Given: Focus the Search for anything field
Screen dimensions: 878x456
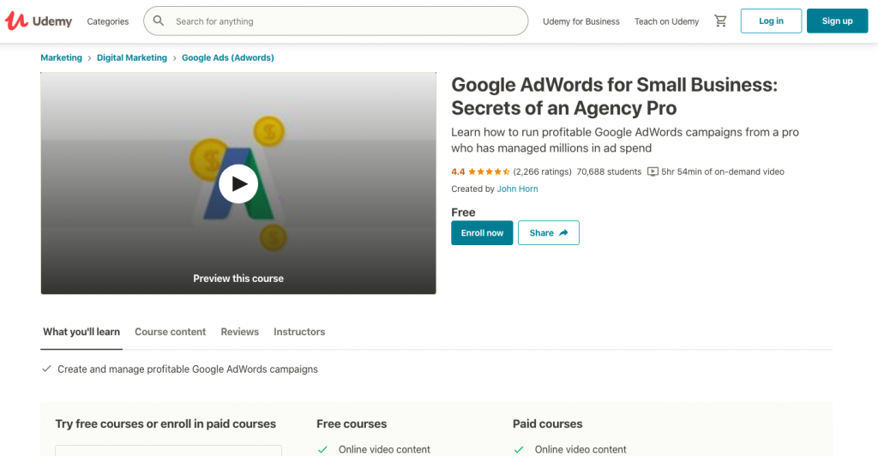Looking at the screenshot, I should point(336,21).
